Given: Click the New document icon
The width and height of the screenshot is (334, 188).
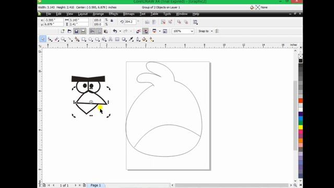Looking at the screenshot, I should pyautogui.click(x=63, y=31).
